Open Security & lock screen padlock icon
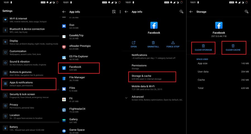Screen dimensions: 251x134 (x=5, y=96)
